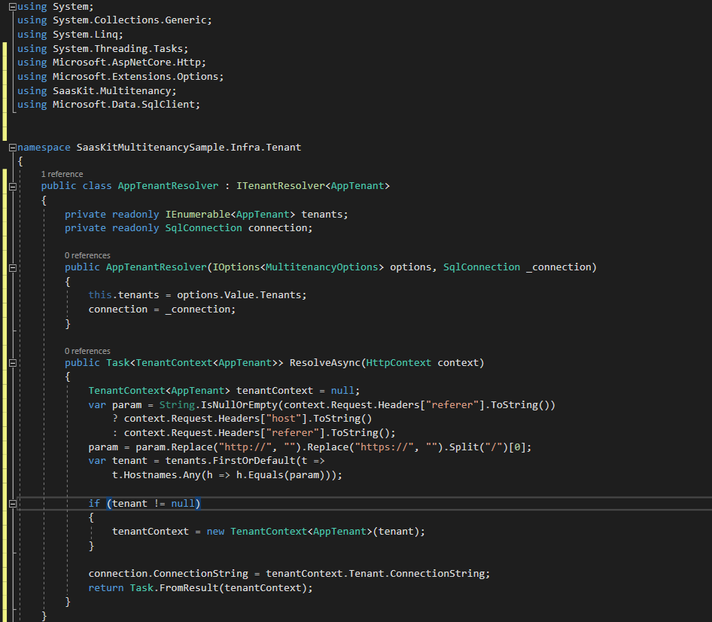Open the '1 reference' CodeLens above the class
Screen dimensions: 712x622
point(62,174)
